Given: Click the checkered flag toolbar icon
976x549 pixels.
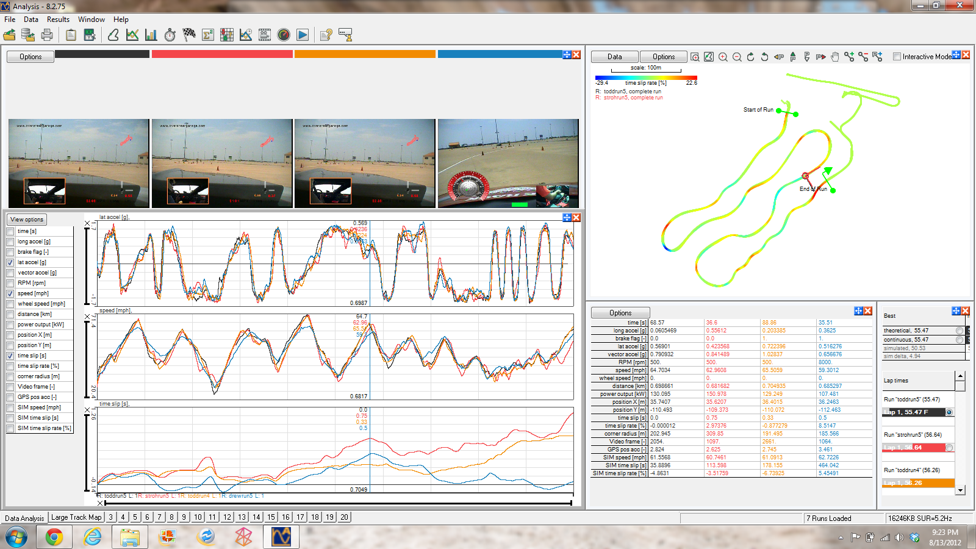Looking at the screenshot, I should pyautogui.click(x=189, y=35).
